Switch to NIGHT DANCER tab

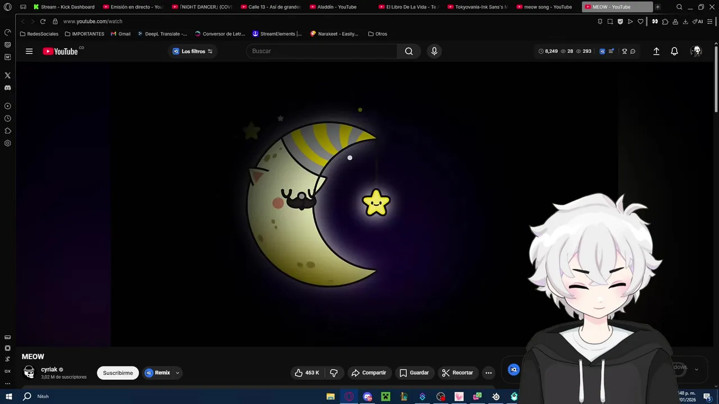click(202, 7)
